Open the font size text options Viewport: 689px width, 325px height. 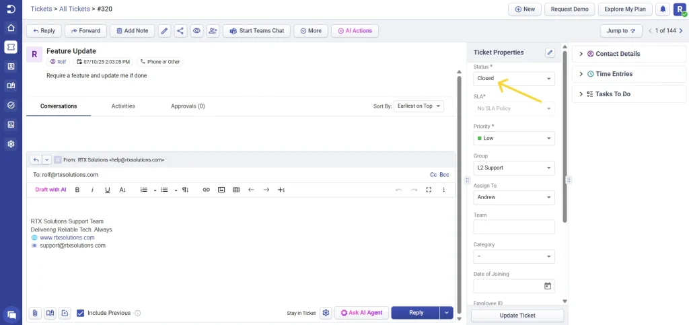coord(122,190)
